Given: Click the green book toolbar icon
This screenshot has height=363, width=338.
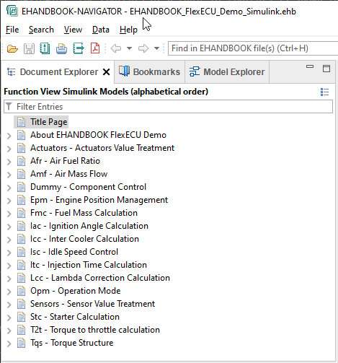Looking at the screenshot, I should (x=45, y=48).
